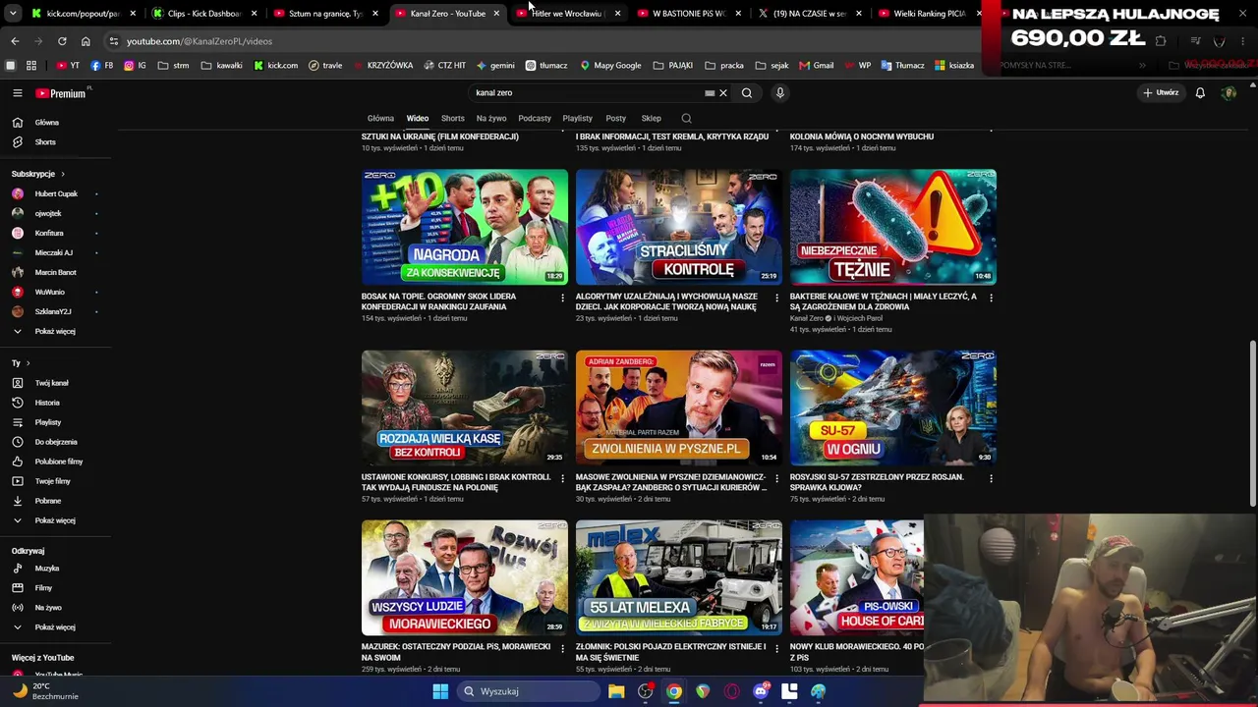Open the YouTube guide hamburger menu
This screenshot has width=1258, height=707.
[18, 93]
